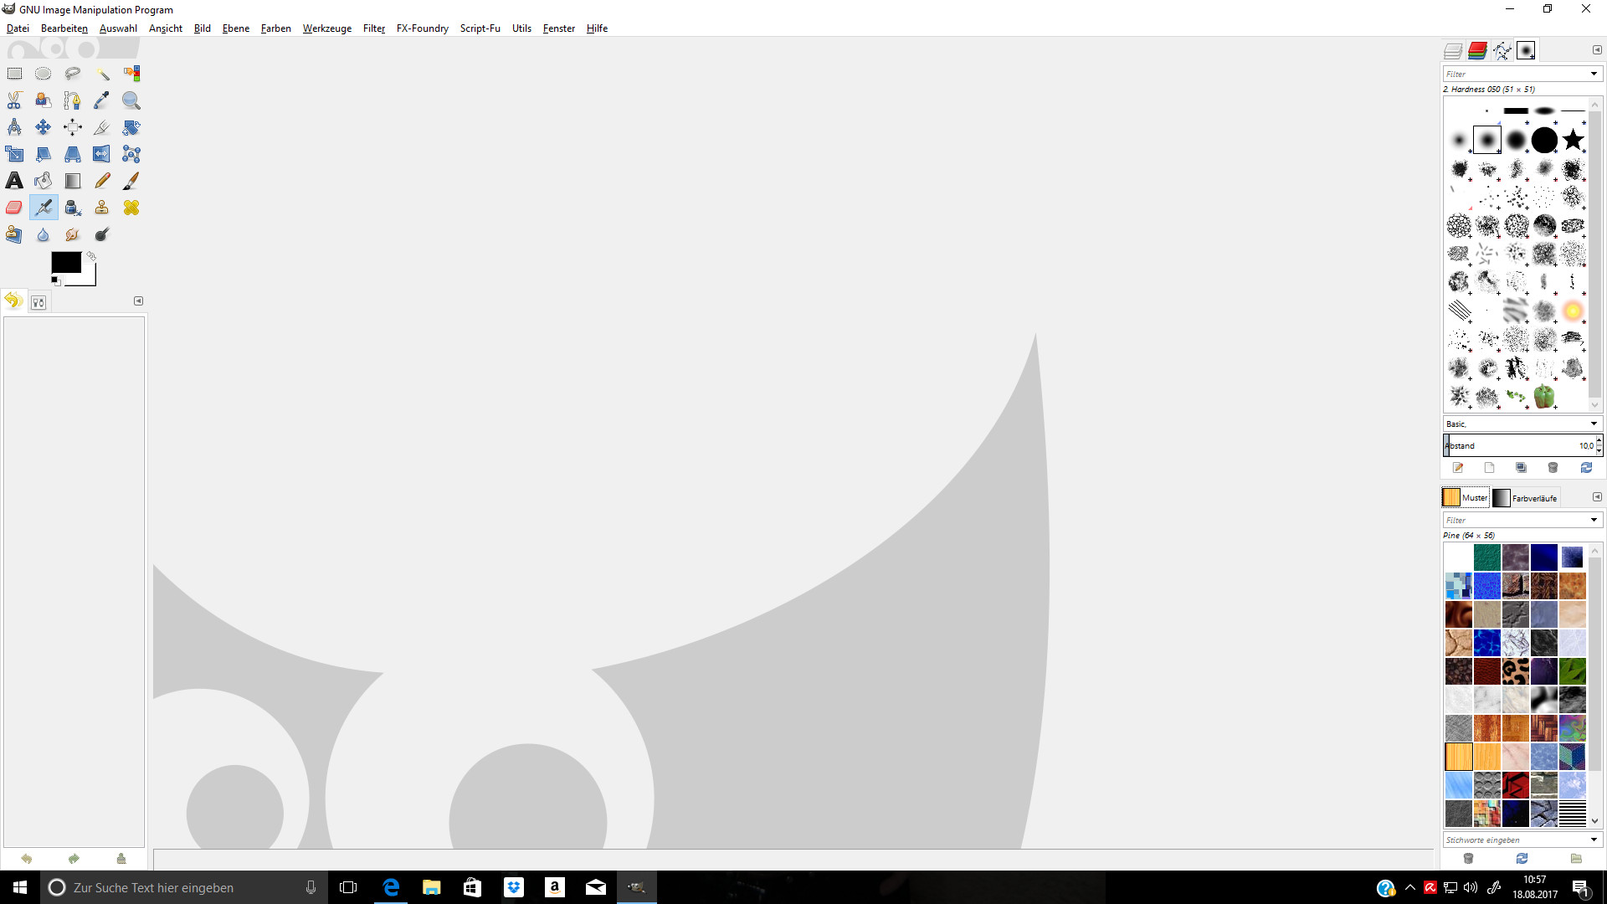The image size is (1607, 904).
Task: Select the Airbrush tool
Action: pos(44,208)
